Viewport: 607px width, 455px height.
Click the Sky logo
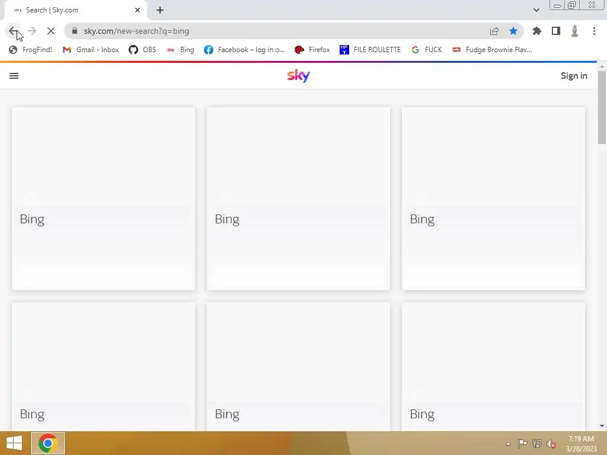pyautogui.click(x=299, y=76)
